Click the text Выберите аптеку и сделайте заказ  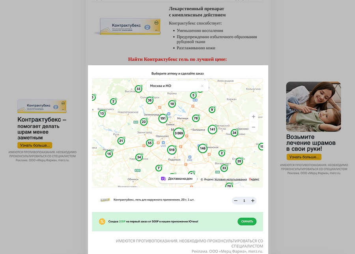(177, 73)
